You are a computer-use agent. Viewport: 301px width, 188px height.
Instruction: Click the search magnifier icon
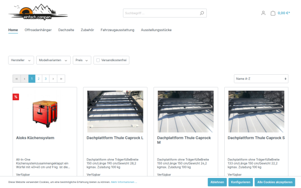tap(202, 13)
